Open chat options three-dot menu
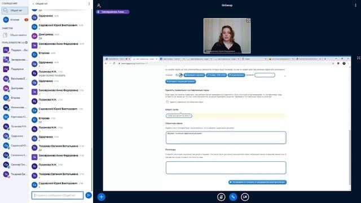The image size is (361, 203). pos(89,4)
